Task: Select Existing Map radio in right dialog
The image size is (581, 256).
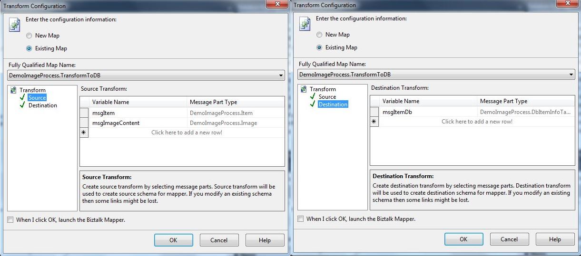Action: point(320,47)
